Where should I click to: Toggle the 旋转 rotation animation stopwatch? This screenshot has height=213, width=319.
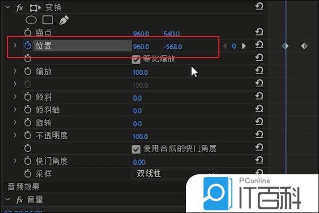tap(28, 122)
